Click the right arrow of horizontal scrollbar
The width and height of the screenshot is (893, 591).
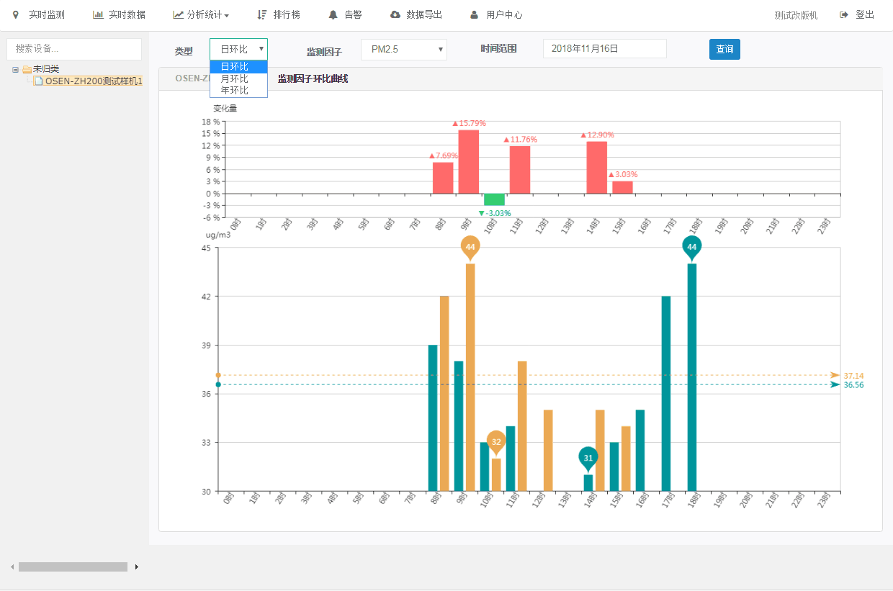click(137, 567)
